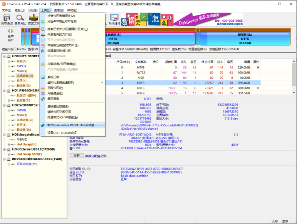Open the 帮助 menu

(72, 10)
